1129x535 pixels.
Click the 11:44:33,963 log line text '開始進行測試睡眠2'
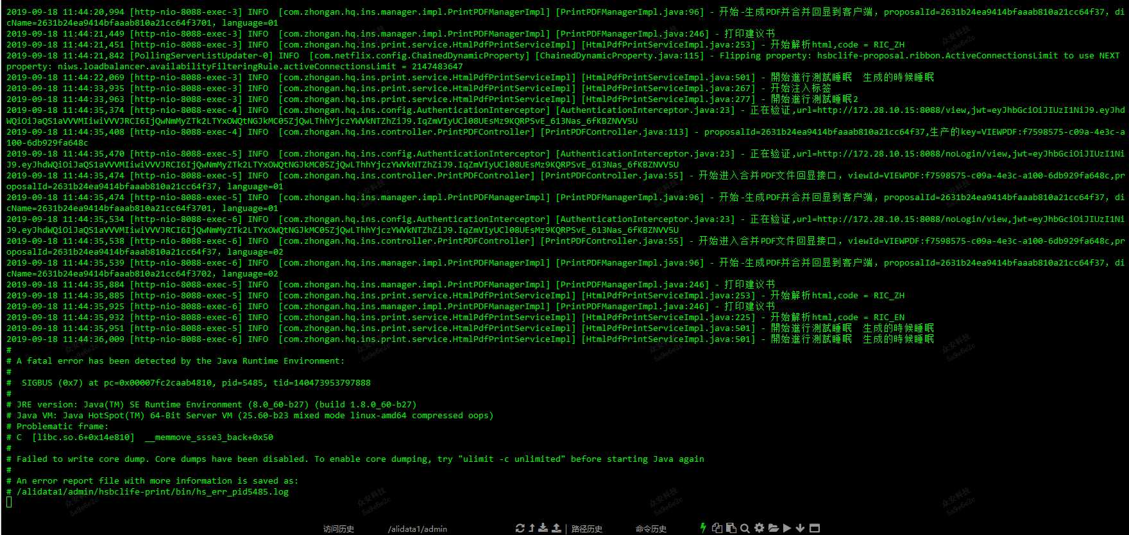pos(815,99)
